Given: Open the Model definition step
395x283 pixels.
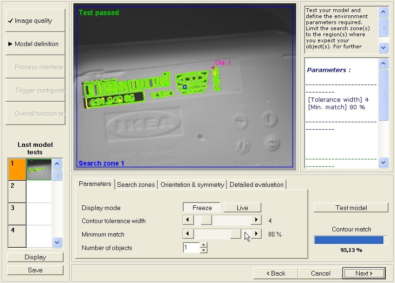Looking at the screenshot, I should 35,44.
